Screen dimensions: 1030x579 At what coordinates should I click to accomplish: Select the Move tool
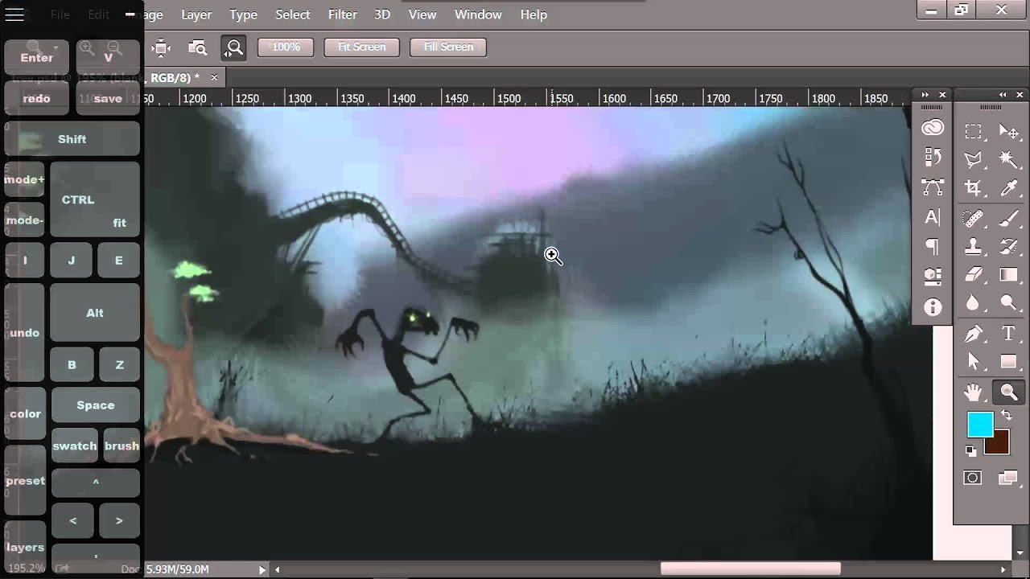coord(1008,131)
